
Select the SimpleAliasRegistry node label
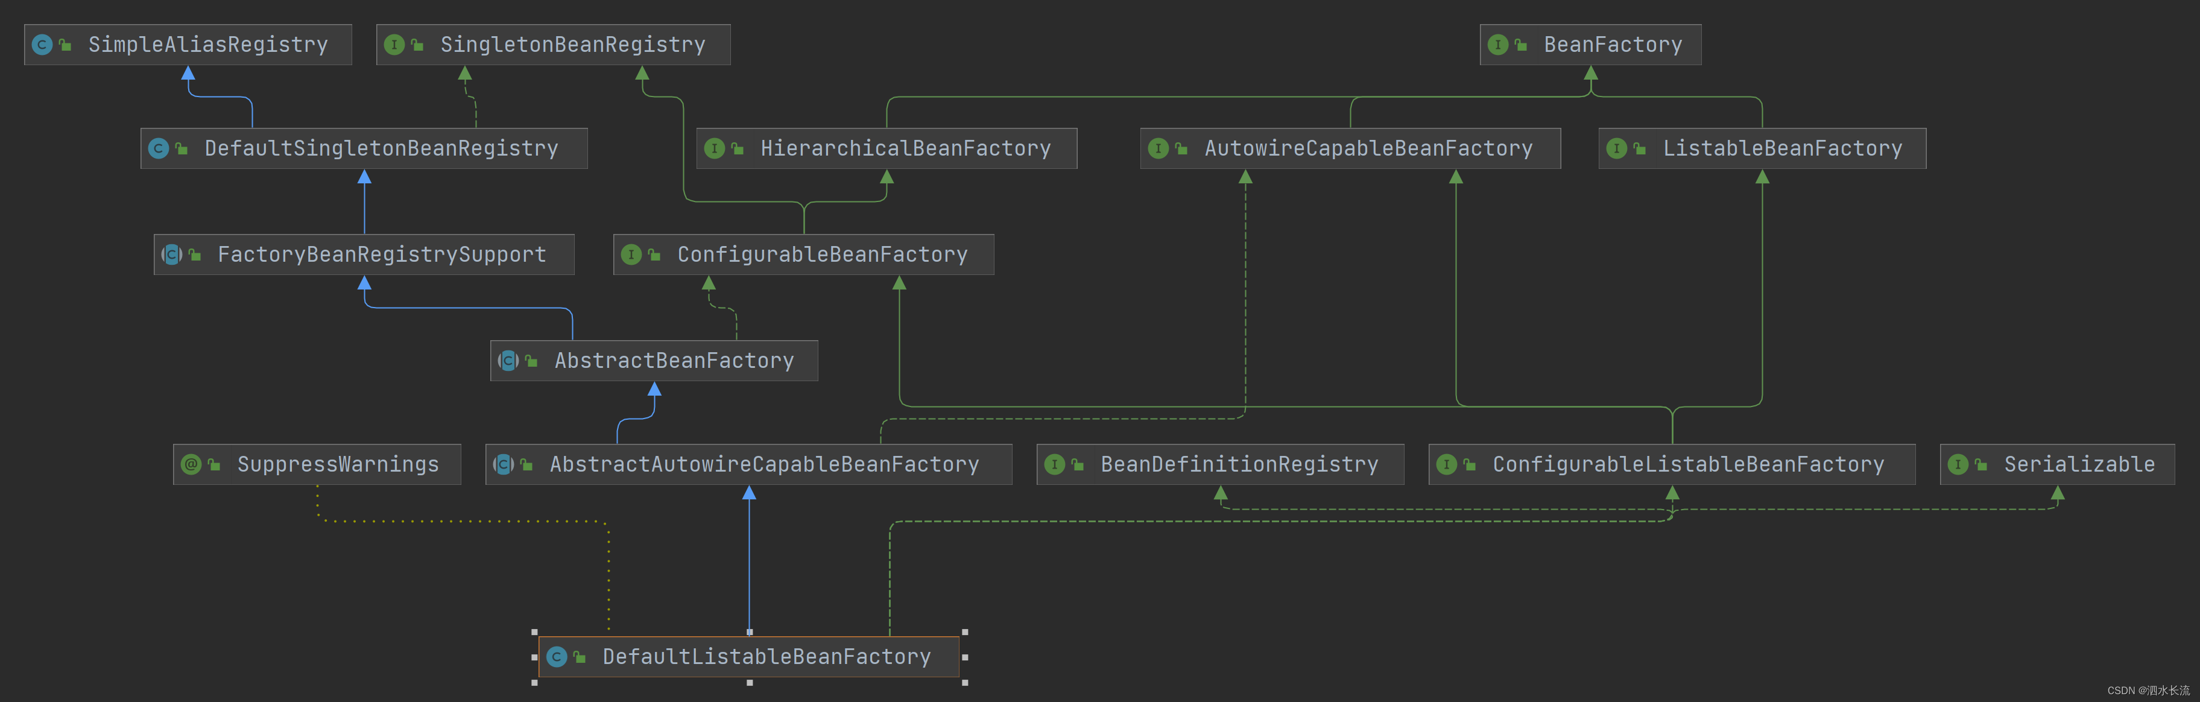click(x=209, y=45)
